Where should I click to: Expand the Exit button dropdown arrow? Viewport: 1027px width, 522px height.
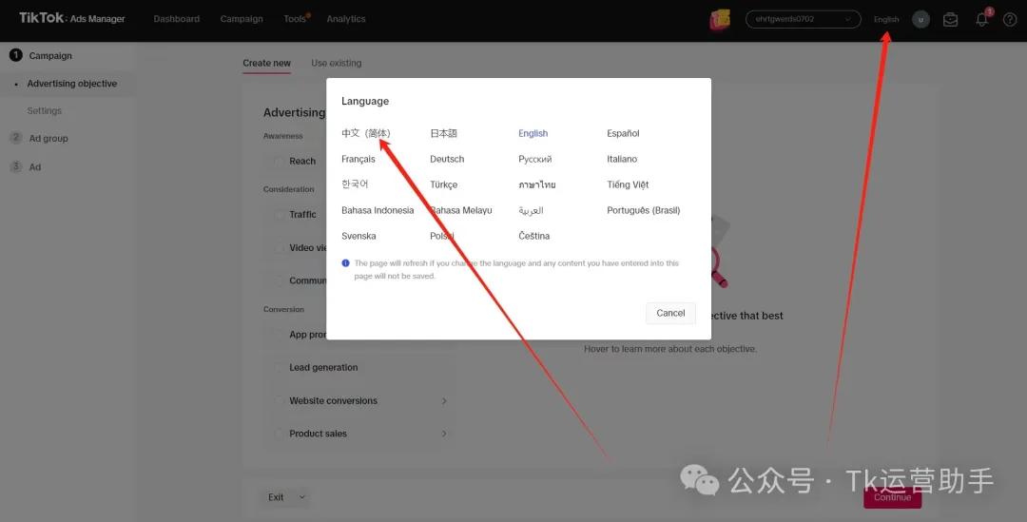[302, 497]
